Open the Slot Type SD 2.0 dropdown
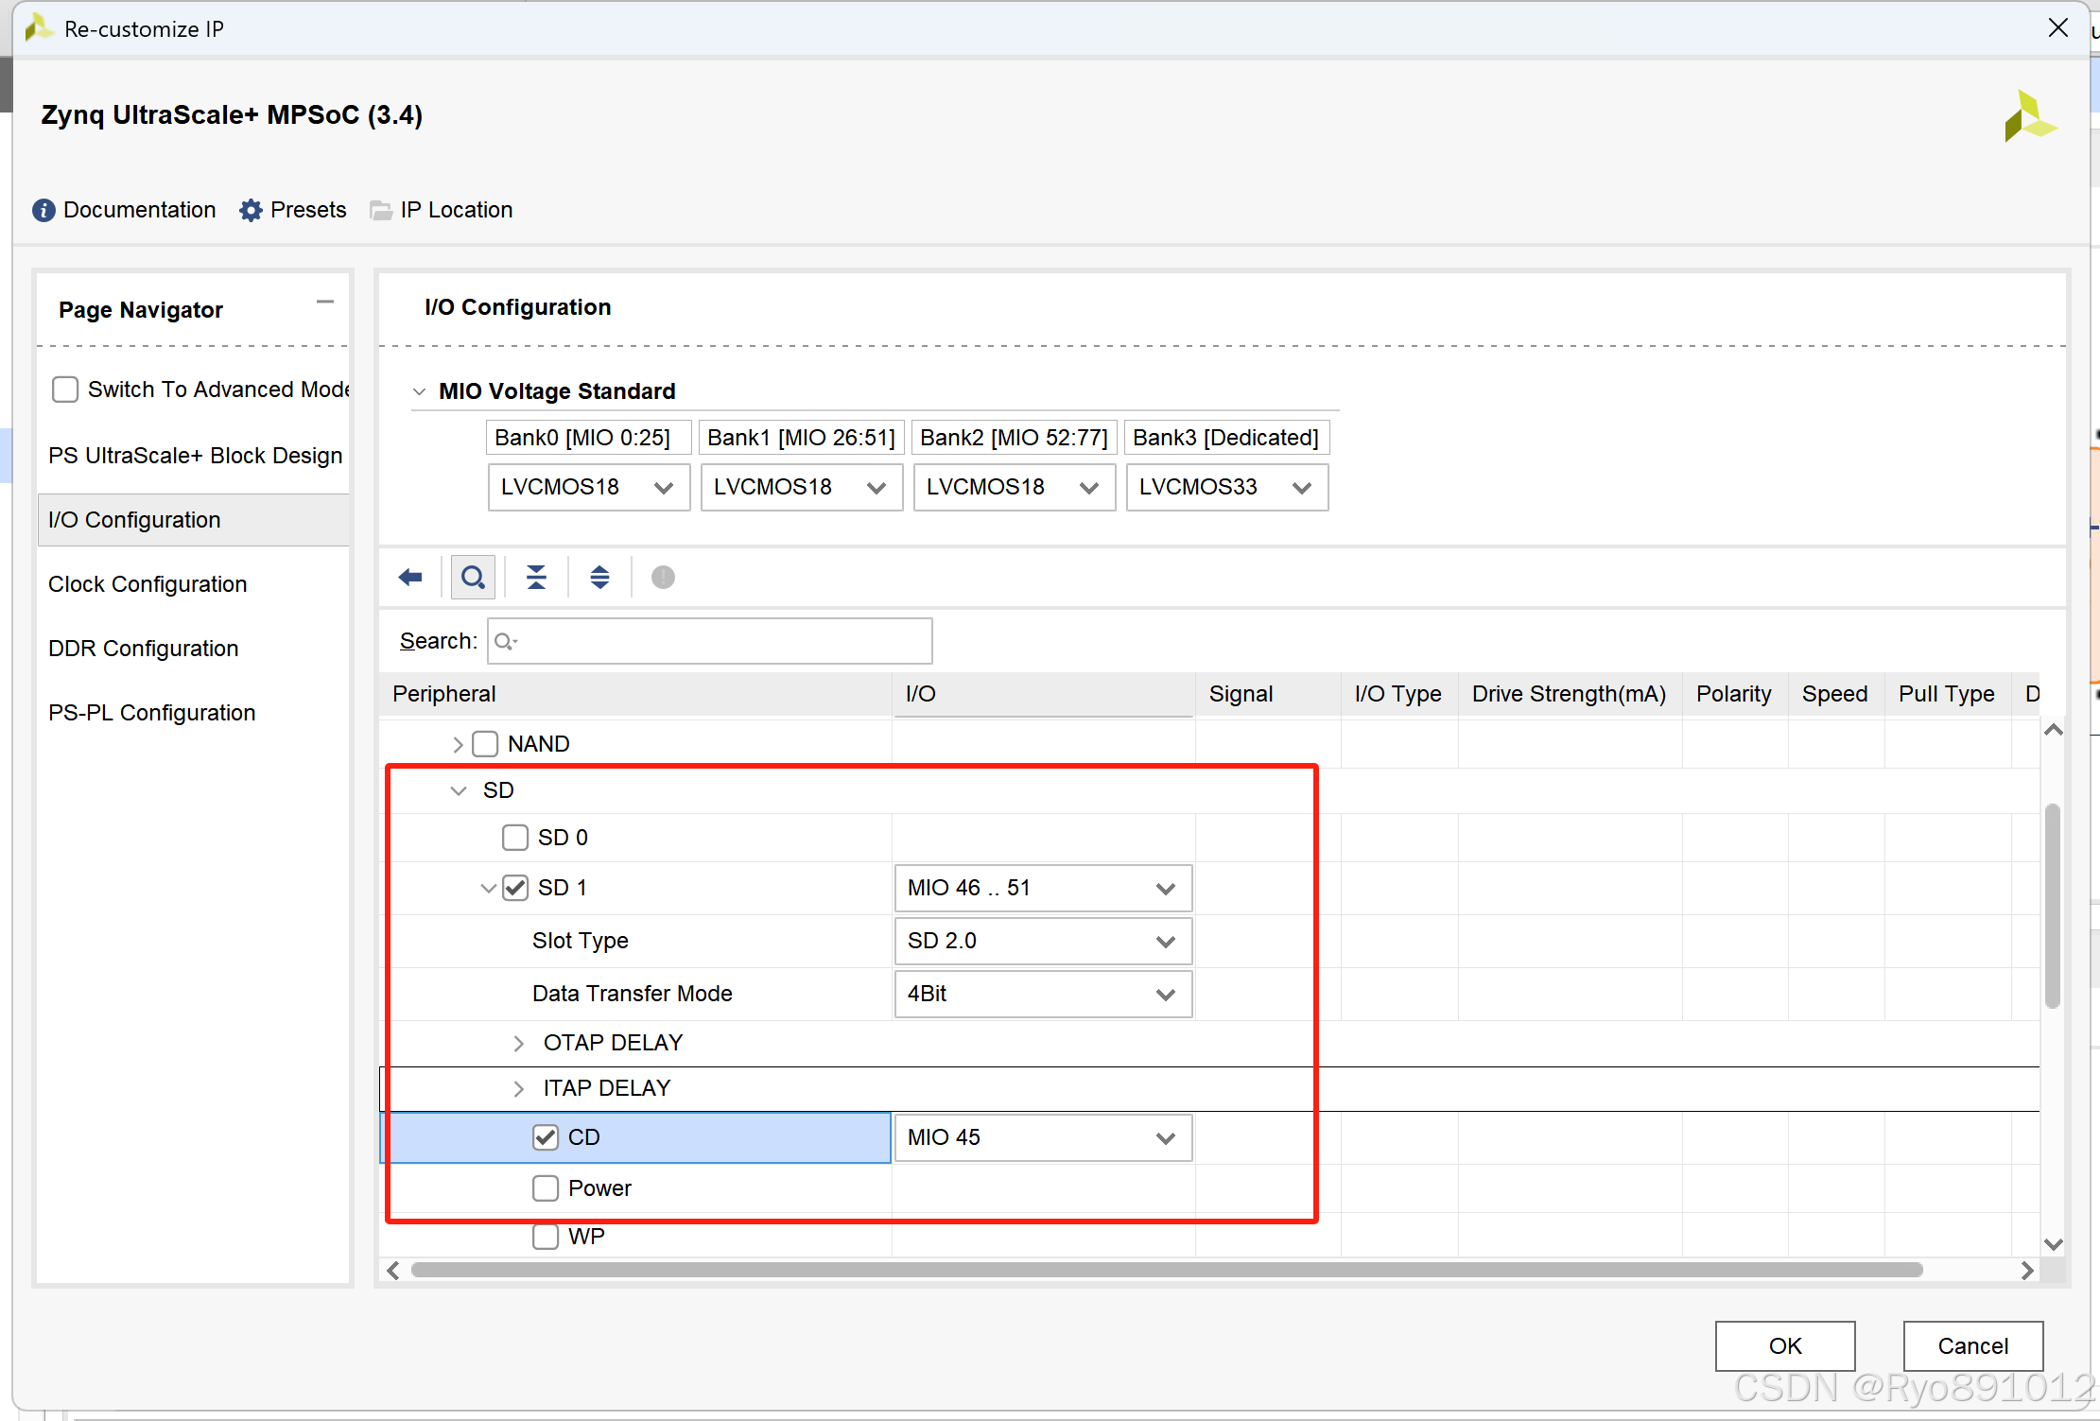Image resolution: width=2100 pixels, height=1421 pixels. point(1042,941)
